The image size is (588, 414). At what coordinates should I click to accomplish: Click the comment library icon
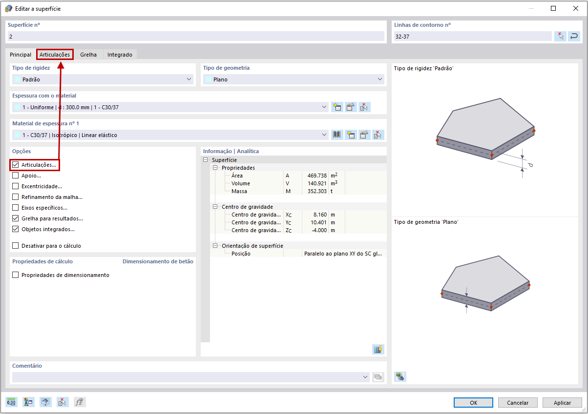click(x=378, y=377)
